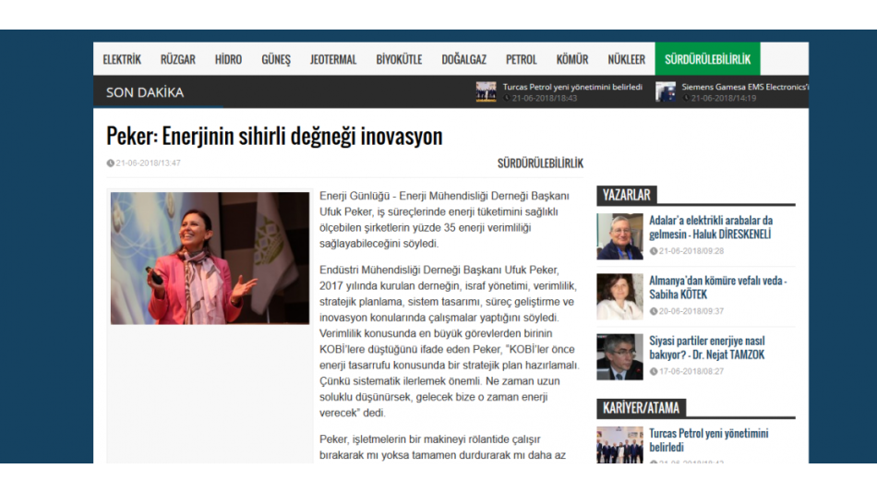
Task: Select the RÜZGAR navigation item
Action: point(177,59)
